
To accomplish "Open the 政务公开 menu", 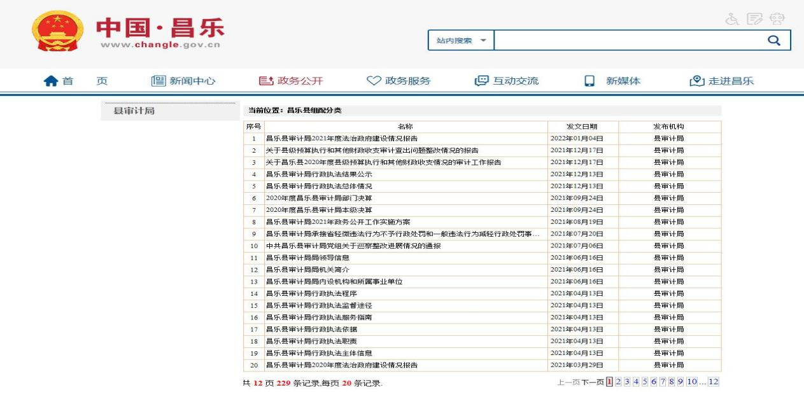I will [291, 81].
